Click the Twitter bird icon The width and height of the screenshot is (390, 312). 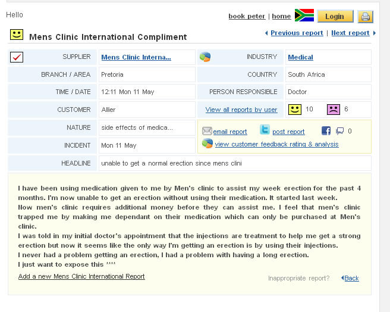[x=265, y=130]
